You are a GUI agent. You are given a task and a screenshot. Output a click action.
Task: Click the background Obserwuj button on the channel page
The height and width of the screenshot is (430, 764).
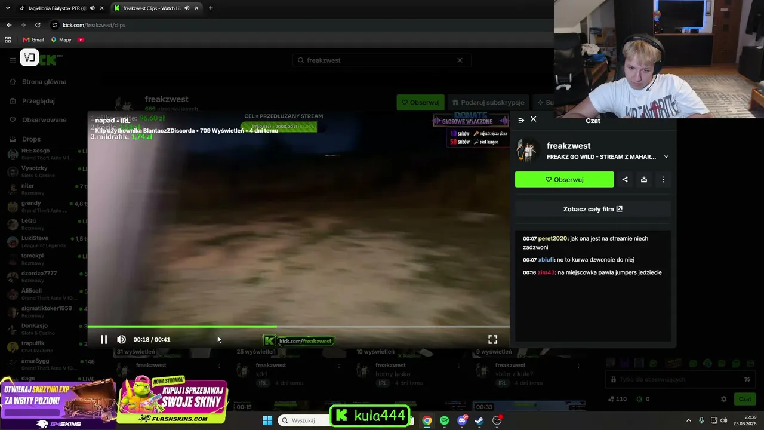pyautogui.click(x=420, y=102)
